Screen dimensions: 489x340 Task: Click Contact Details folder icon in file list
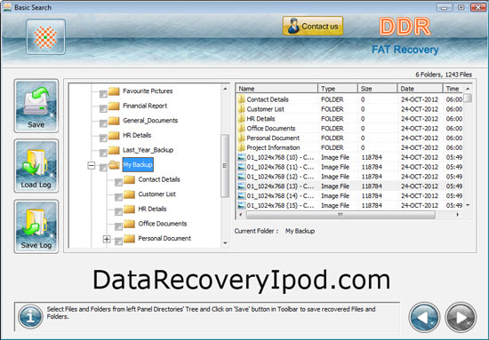(x=241, y=99)
